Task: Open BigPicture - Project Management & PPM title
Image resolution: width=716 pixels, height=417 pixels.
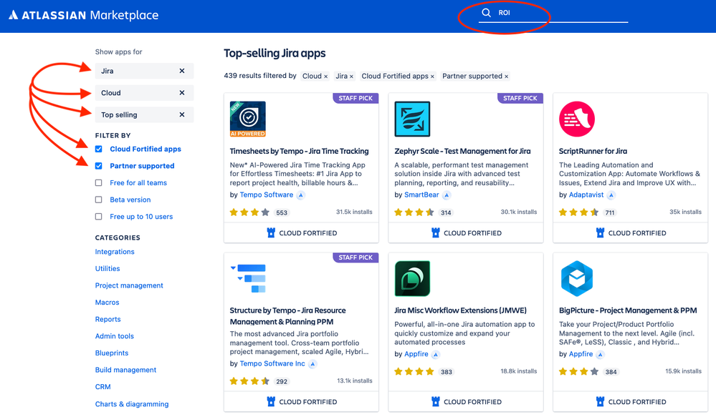Action: coord(628,310)
